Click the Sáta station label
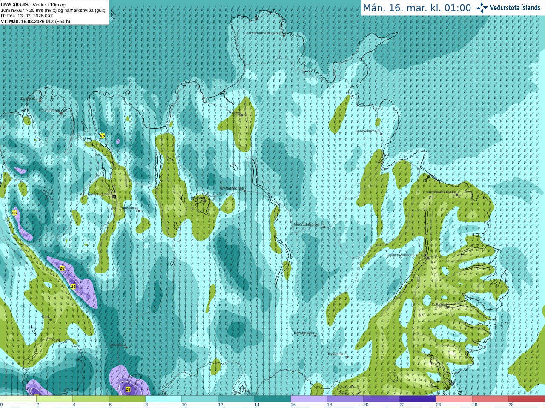 pyautogui.click(x=46, y=317)
